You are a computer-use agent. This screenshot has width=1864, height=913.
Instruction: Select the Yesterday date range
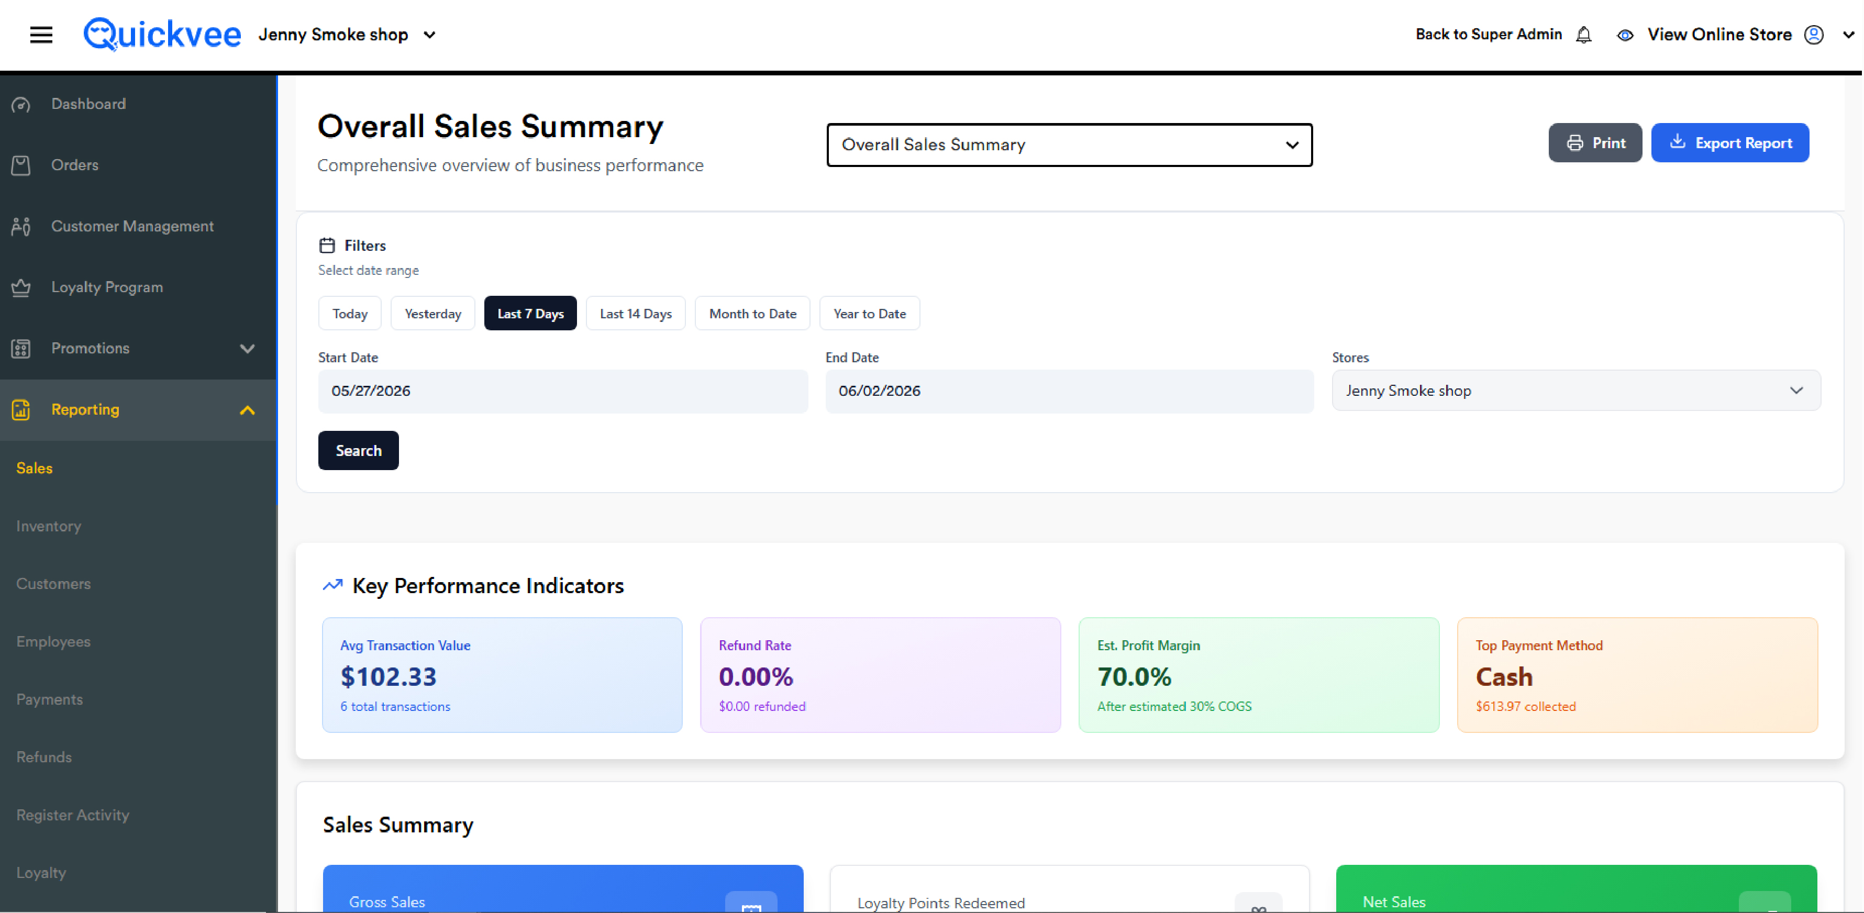pyautogui.click(x=432, y=313)
